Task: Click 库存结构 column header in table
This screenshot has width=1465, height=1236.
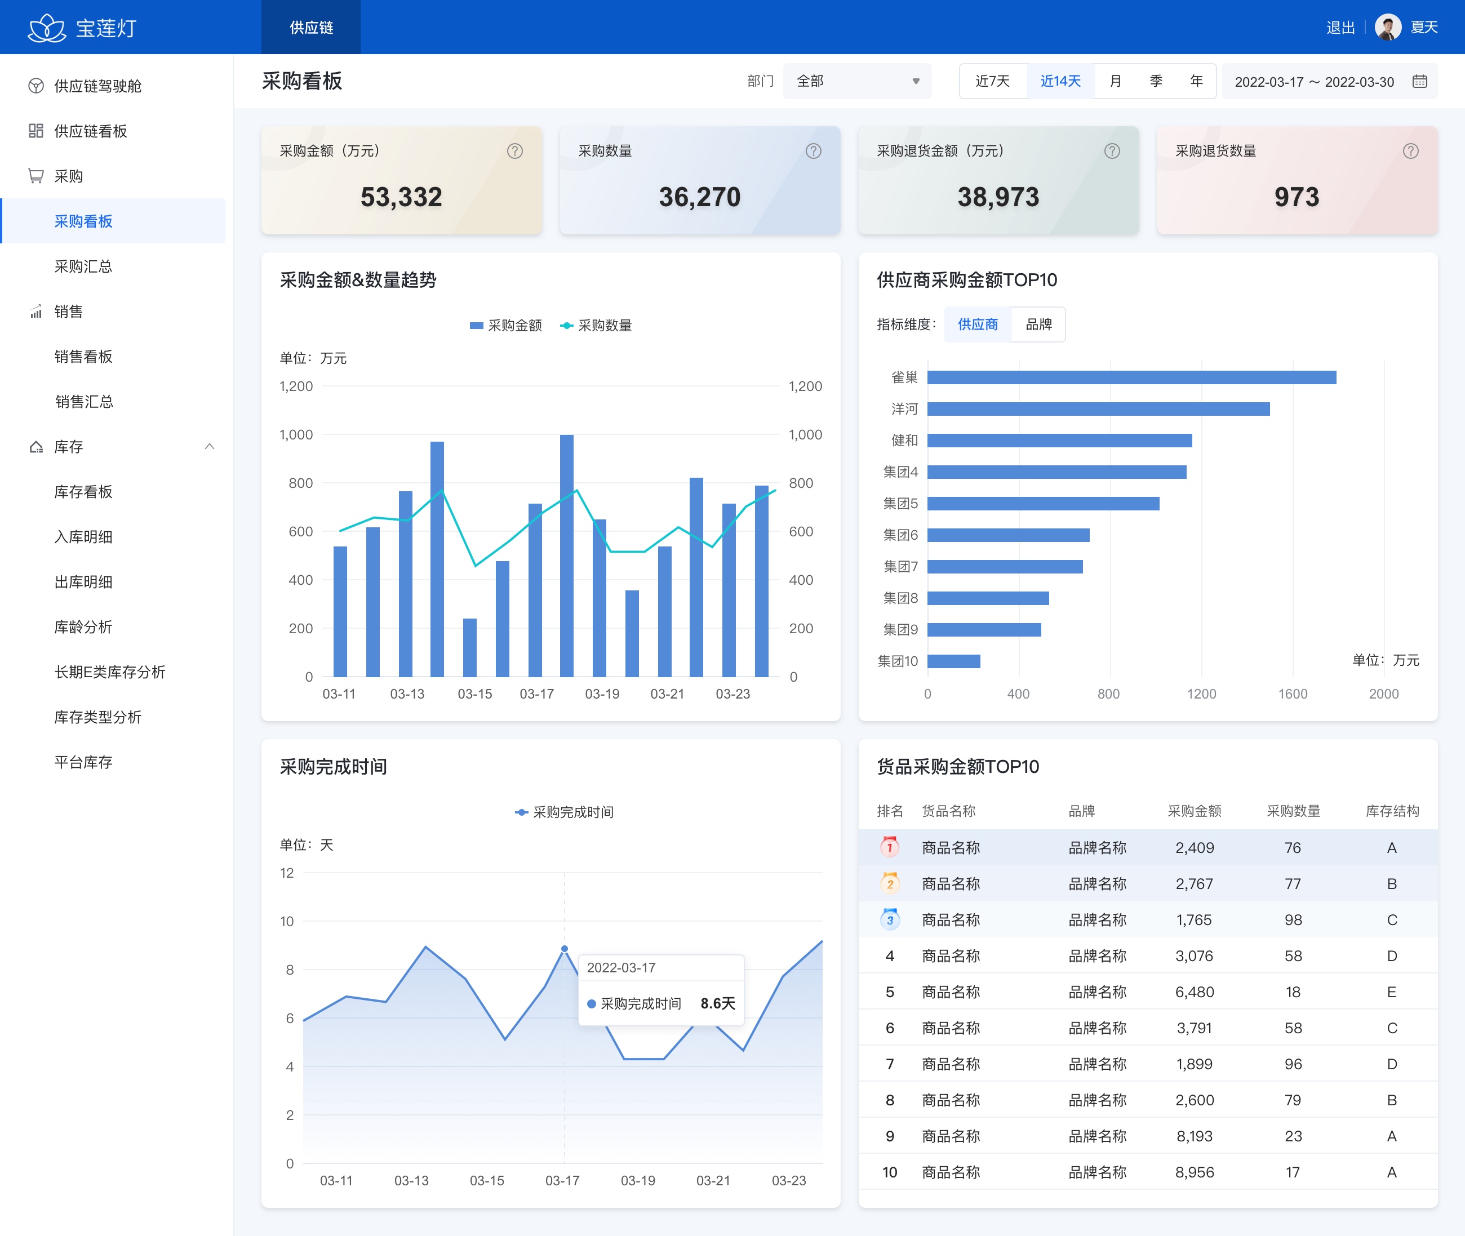Action: pyautogui.click(x=1392, y=811)
